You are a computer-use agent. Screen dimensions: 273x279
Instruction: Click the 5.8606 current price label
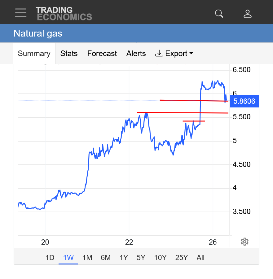[244, 101]
